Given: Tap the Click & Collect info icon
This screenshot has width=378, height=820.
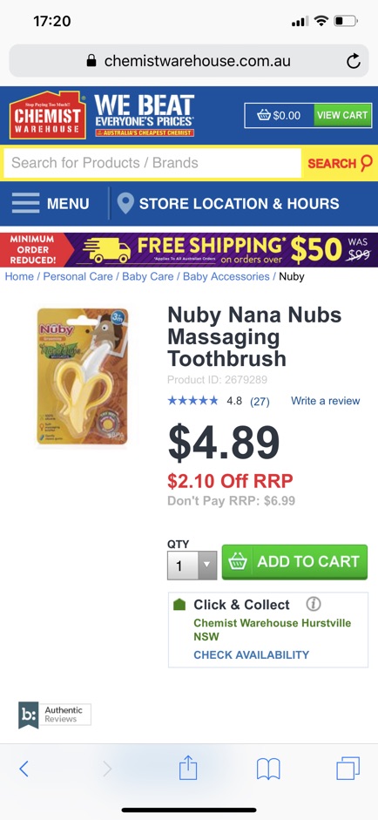Looking at the screenshot, I should (314, 604).
